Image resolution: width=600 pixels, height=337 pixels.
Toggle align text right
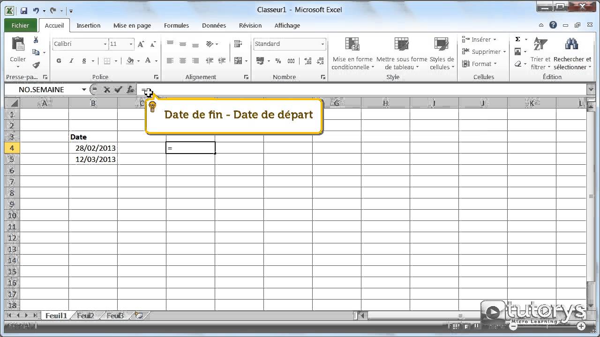[195, 61]
